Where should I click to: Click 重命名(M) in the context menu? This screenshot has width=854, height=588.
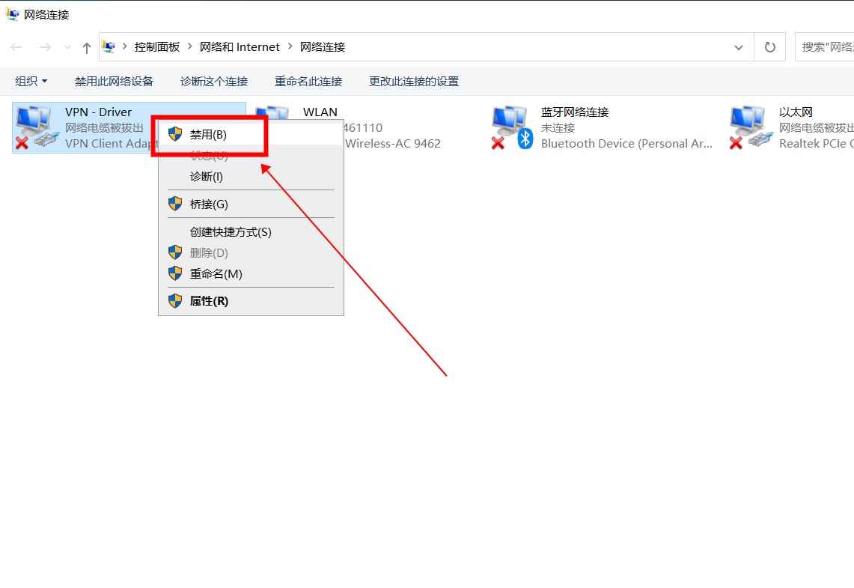pos(215,273)
